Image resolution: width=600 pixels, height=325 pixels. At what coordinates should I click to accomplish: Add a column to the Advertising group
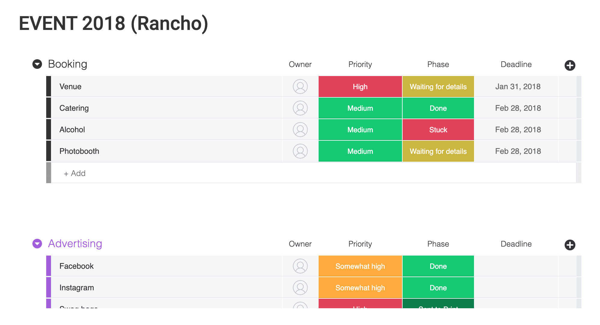[x=570, y=245]
